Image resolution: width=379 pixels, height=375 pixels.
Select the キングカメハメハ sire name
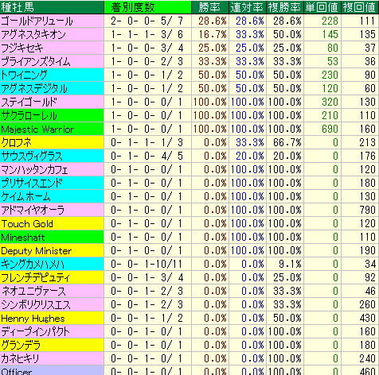tap(33, 264)
